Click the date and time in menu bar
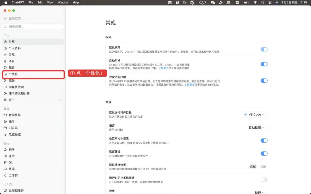 [x=294, y=3]
